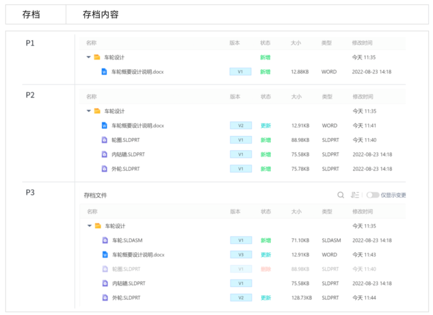Screen dimensions: 433x315
Task: Click the 轮圈.SLDPRT file icon in P2
Action: coord(105,140)
